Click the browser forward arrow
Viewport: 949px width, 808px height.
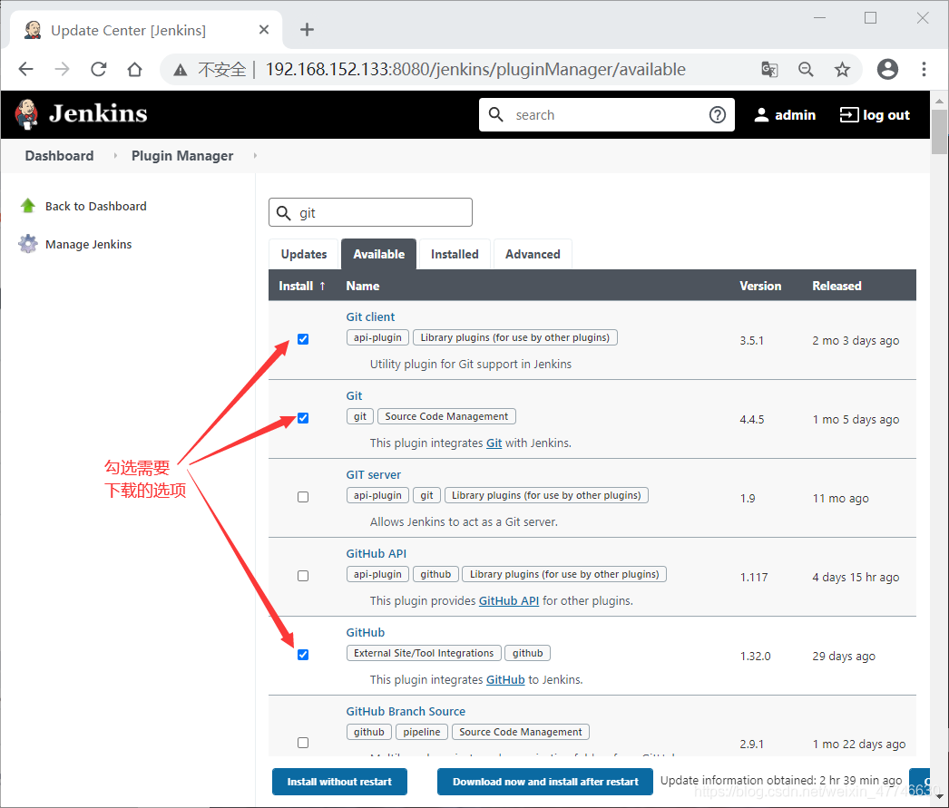[x=62, y=69]
